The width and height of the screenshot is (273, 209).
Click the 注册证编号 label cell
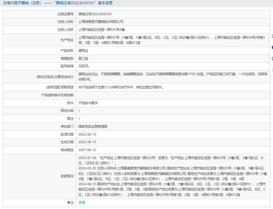tap(39, 14)
